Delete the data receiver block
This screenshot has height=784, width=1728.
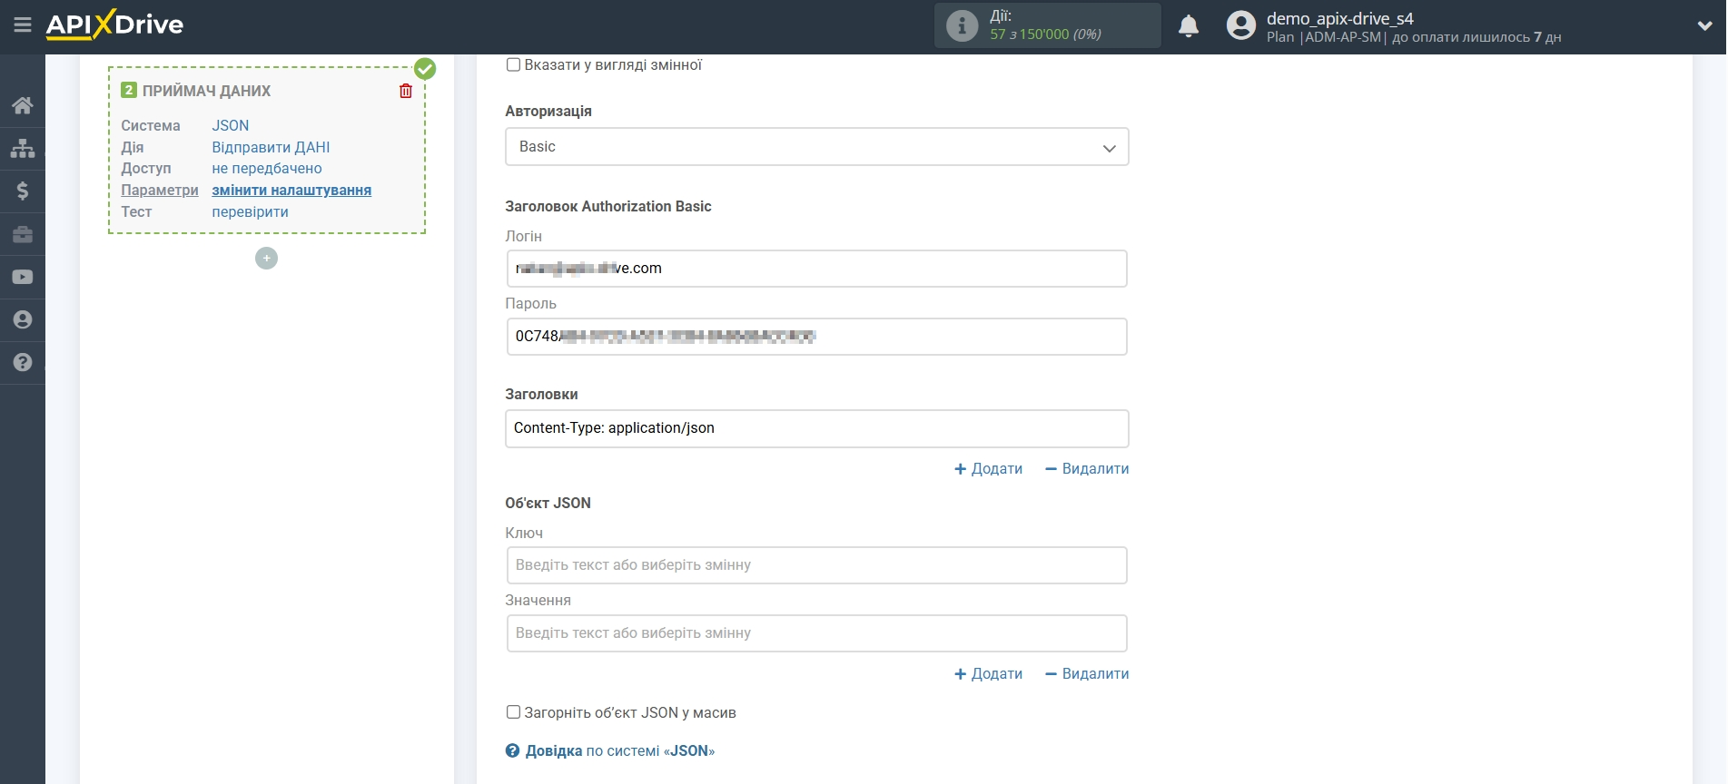click(x=406, y=91)
